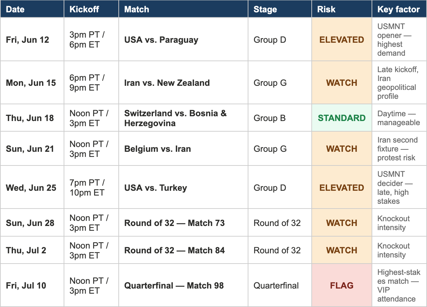
Task: Select WATCH risk for Match 84 row
Action: (342, 250)
